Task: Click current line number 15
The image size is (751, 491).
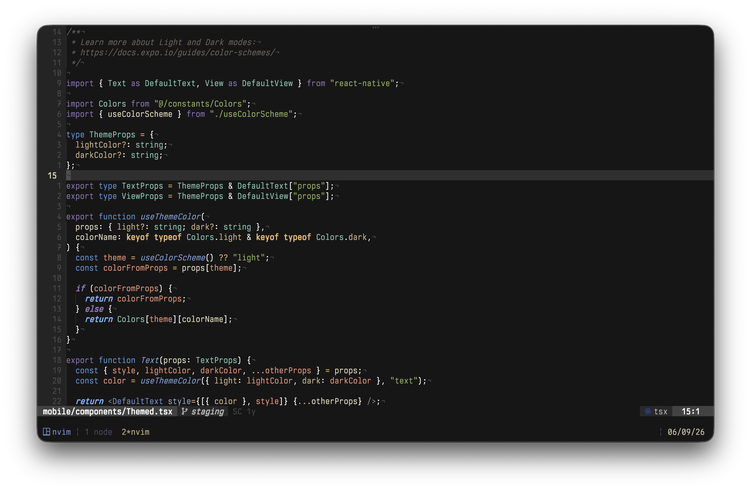Action: pos(52,176)
